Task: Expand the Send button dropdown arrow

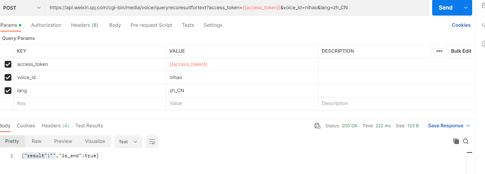Action: 466,8
